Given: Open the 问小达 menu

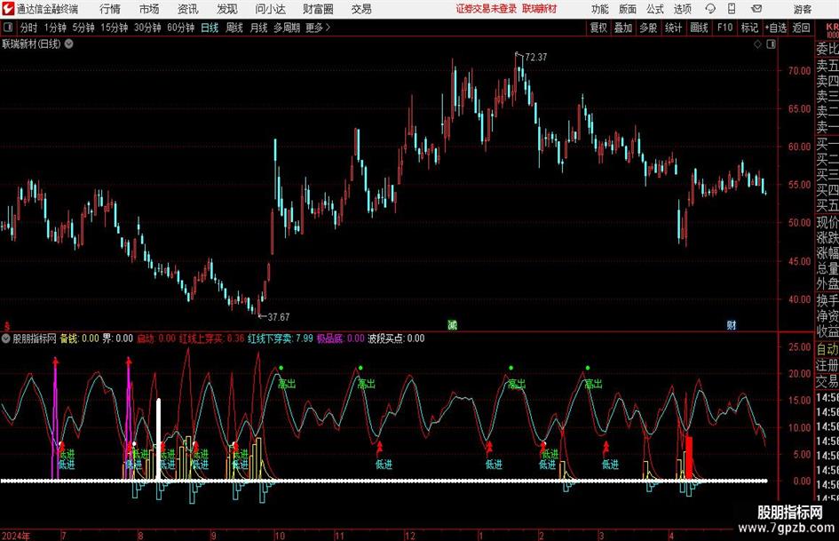Looking at the screenshot, I should point(270,9).
